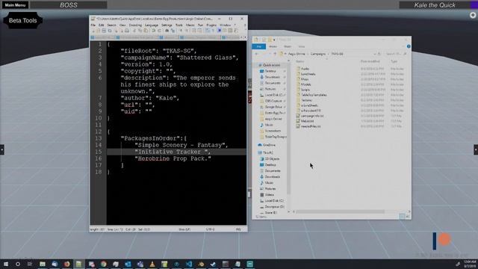Select the Audio folder in Explorer
The image size is (478, 269).
click(305, 69)
